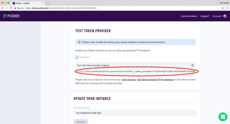The image size is (230, 124).
Task: Open the Account menu
Action: pyautogui.click(x=217, y=16)
